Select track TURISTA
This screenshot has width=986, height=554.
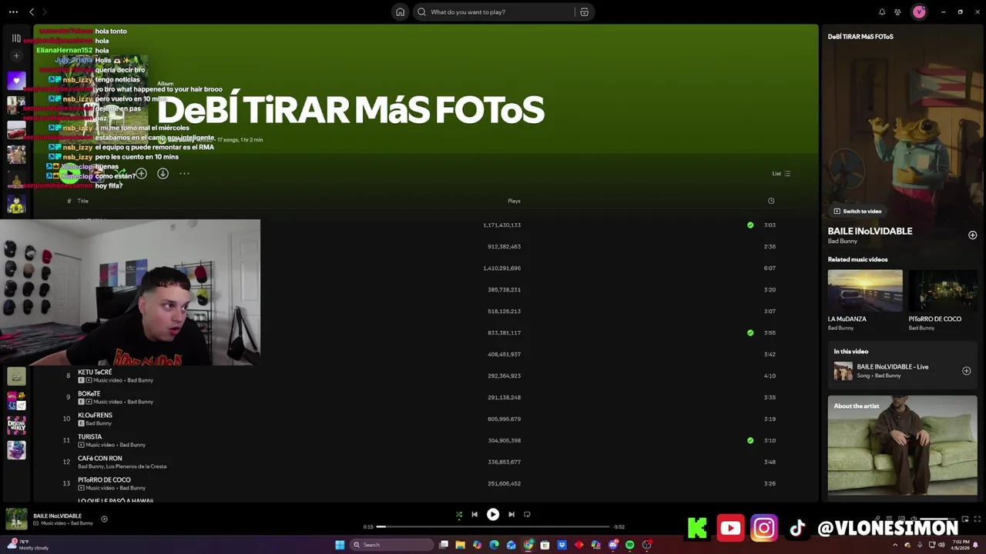click(89, 437)
